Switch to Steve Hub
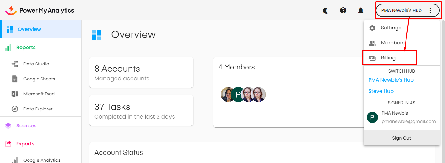 click(x=381, y=91)
